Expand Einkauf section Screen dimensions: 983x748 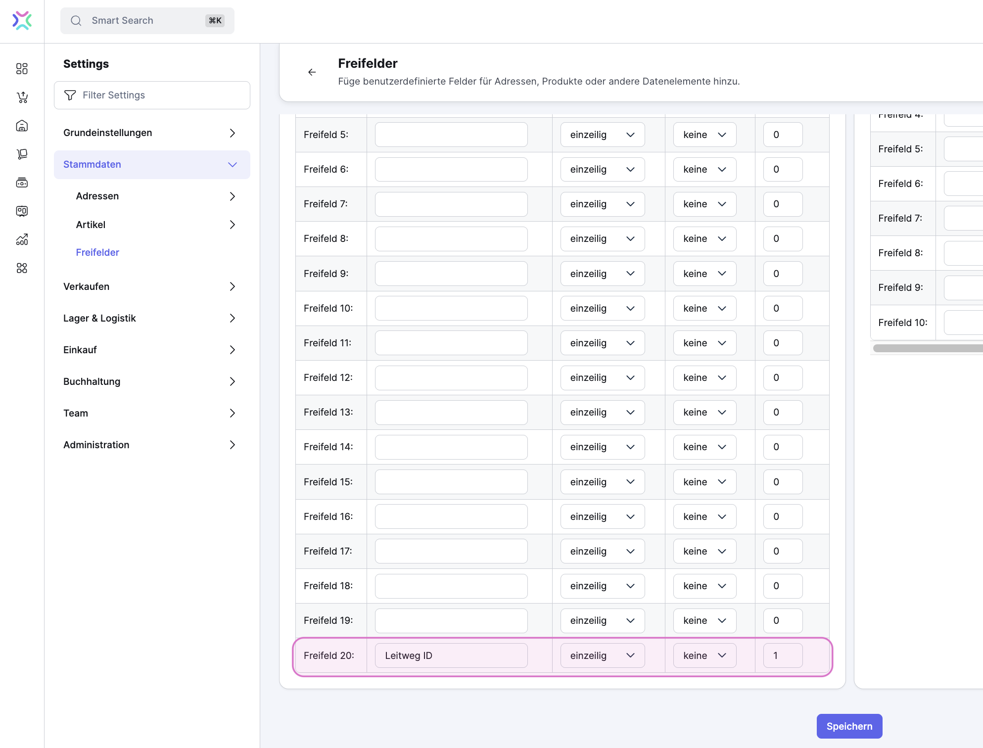[152, 350]
